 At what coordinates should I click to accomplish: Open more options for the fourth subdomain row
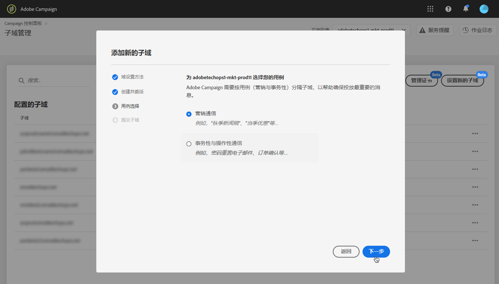pos(475,187)
